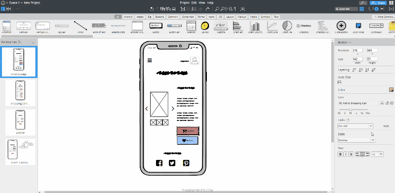Insert a Chart: Pie control
Screen dimensions: 395x193
click(x=287, y=27)
